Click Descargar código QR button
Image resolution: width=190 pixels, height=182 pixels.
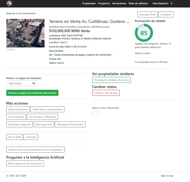(20, 124)
